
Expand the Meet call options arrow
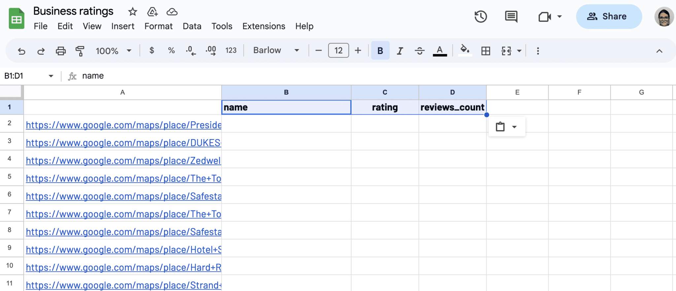tap(559, 16)
